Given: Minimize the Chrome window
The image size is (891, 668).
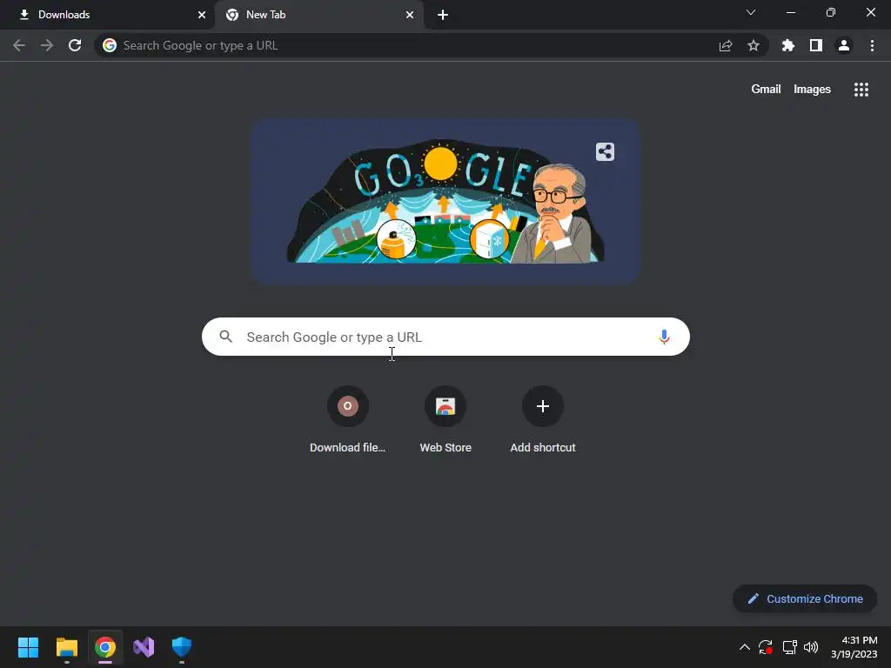Looking at the screenshot, I should click(791, 12).
